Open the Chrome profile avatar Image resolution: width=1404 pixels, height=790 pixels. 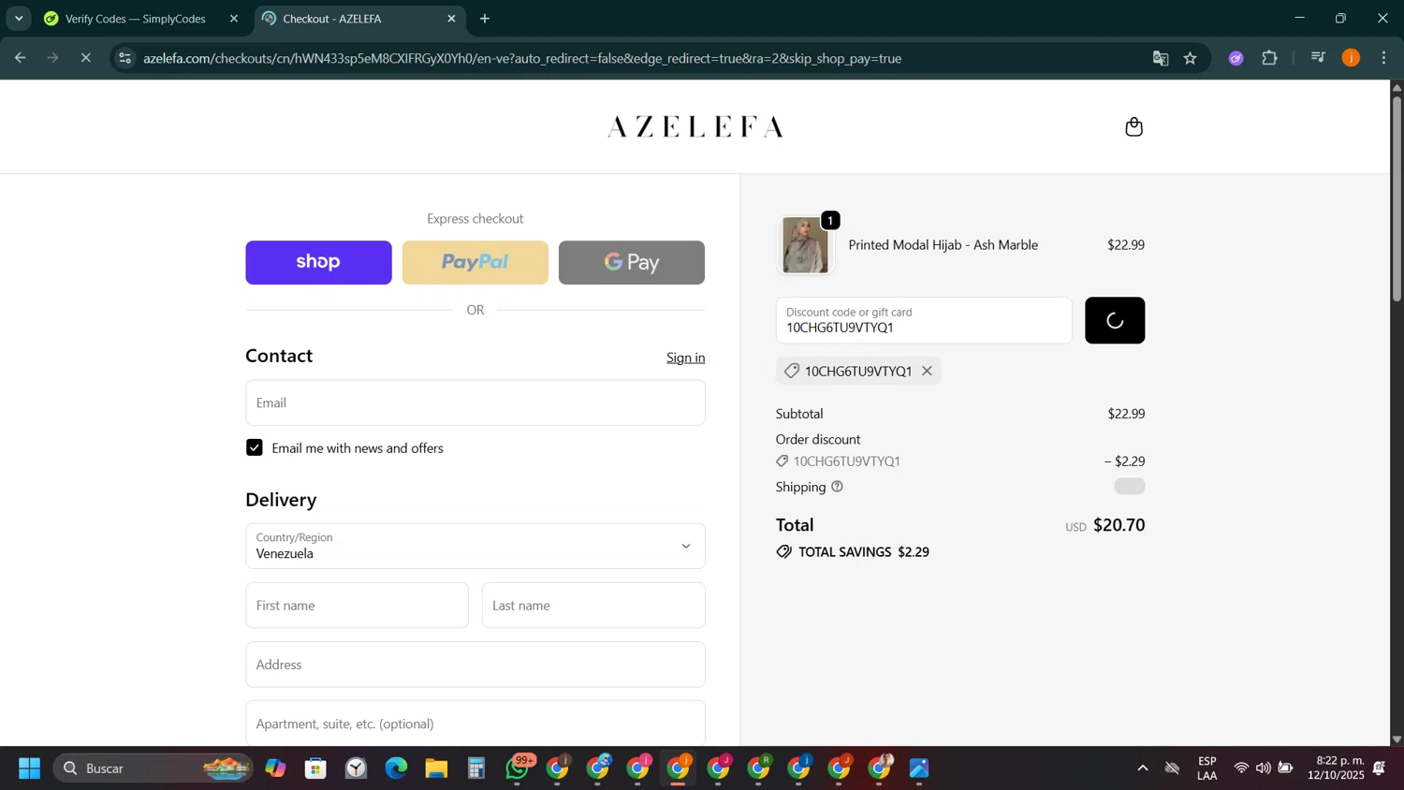1351,58
